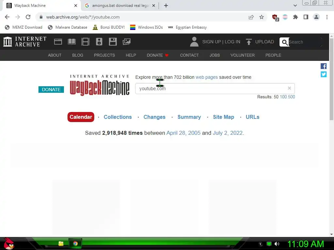Click the browser address bar

143,17
